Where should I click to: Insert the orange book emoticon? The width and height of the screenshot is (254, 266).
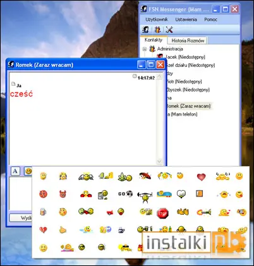point(199,193)
